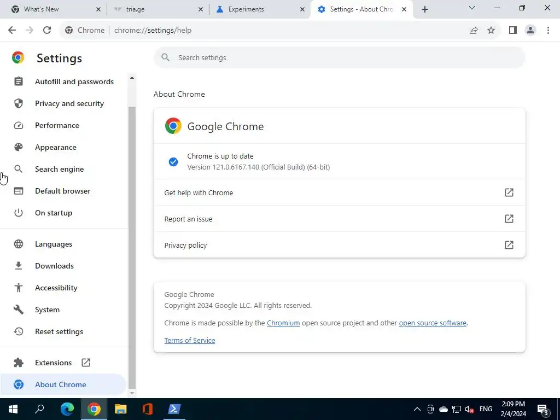Click external icon for Get help
560x420 pixels.
pyautogui.click(x=509, y=192)
